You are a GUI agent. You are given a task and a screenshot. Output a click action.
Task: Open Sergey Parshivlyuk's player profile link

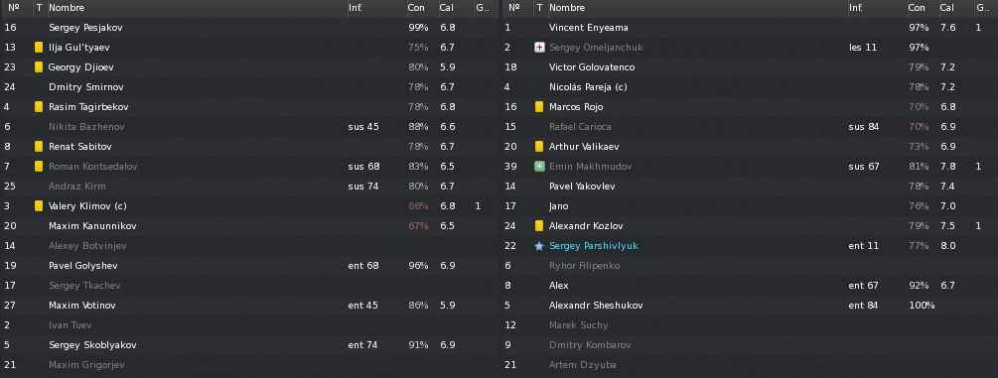tap(593, 246)
